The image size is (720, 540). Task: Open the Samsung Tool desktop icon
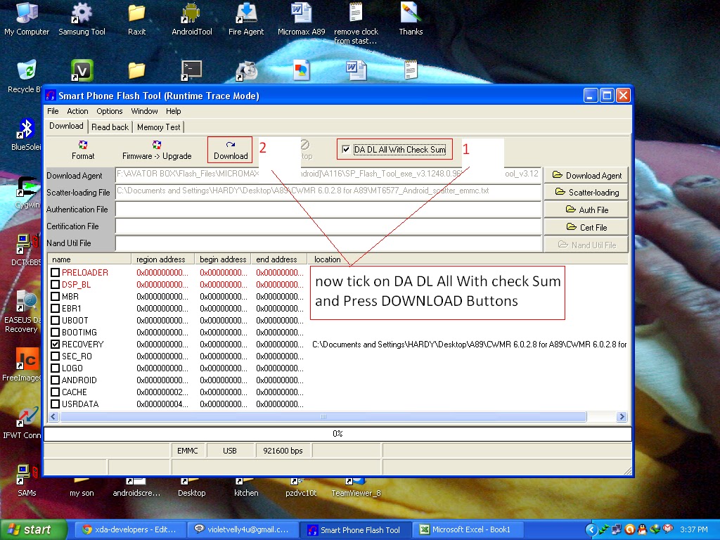pyautogui.click(x=82, y=19)
